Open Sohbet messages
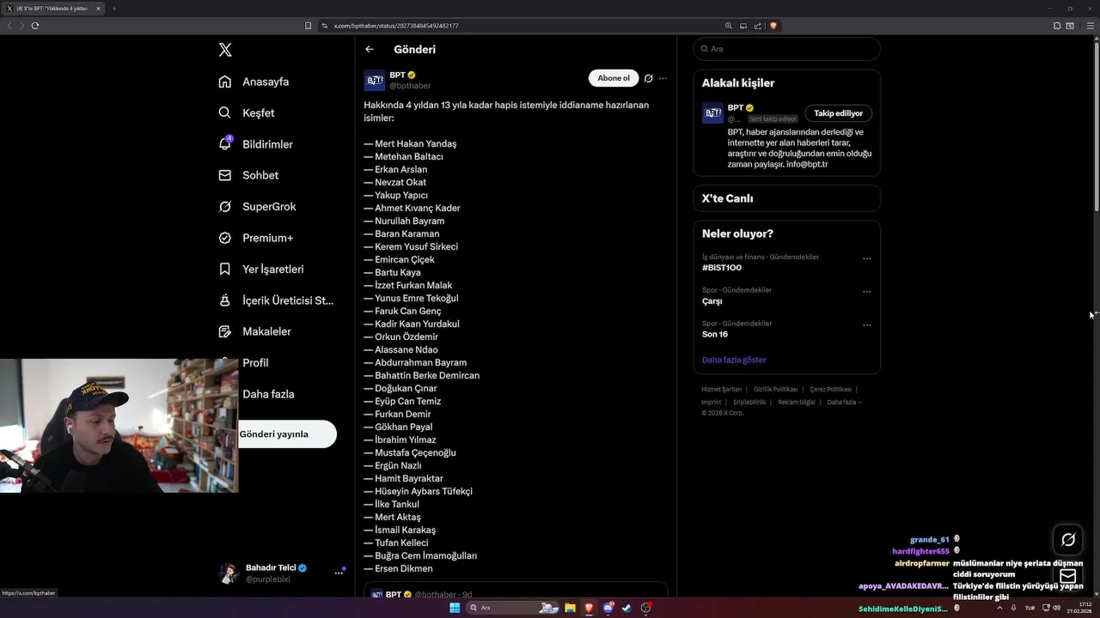Image resolution: width=1100 pixels, height=618 pixels. pyautogui.click(x=248, y=175)
